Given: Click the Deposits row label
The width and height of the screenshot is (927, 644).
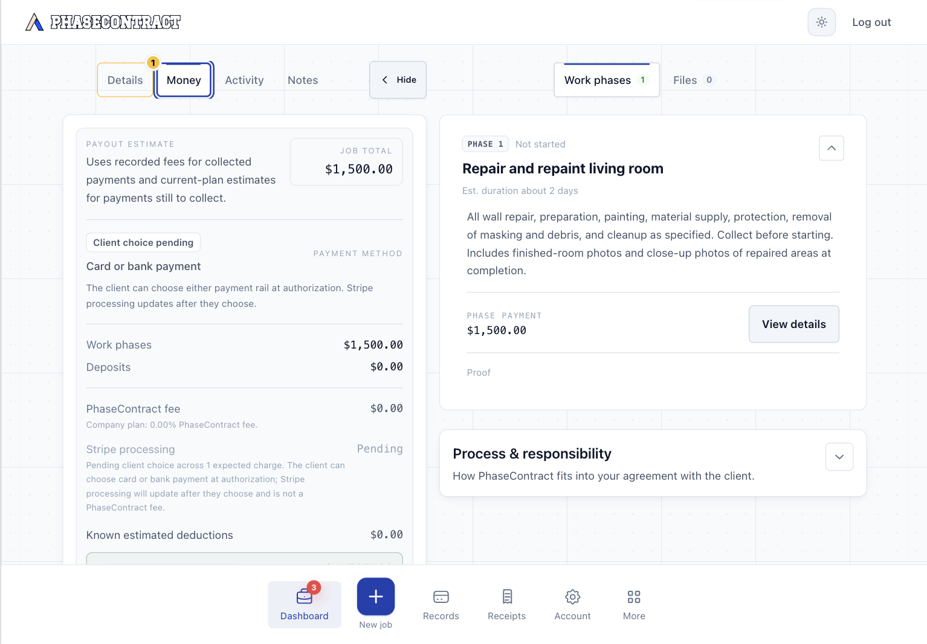Looking at the screenshot, I should click(108, 367).
